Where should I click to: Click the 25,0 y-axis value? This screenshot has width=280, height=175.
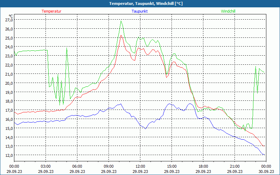(x=9, y=38)
